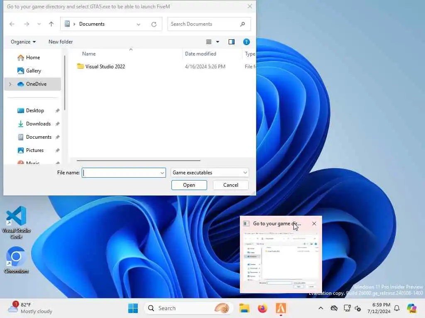Viewport: 425px width, 318px height.
Task: Toggle the preview pane
Action: click(x=232, y=42)
